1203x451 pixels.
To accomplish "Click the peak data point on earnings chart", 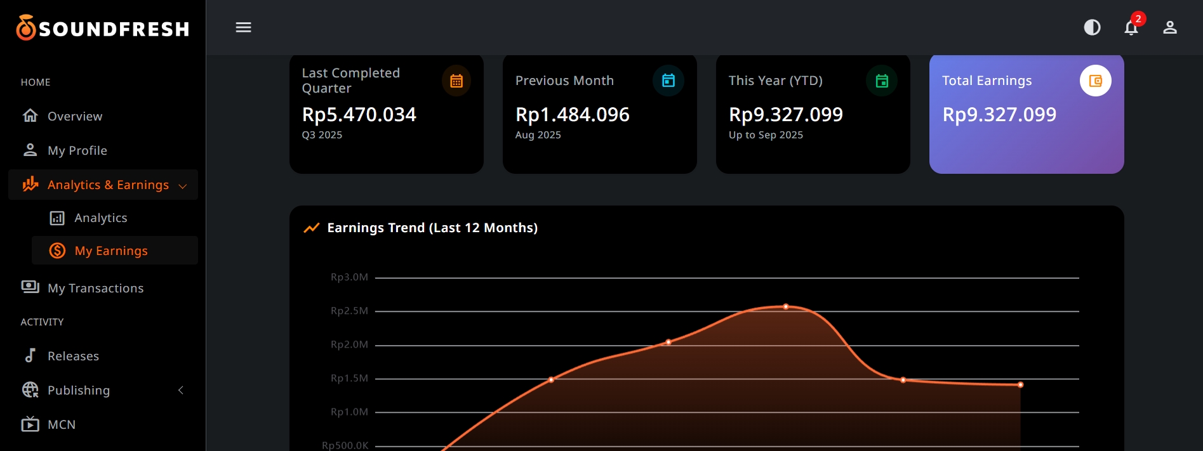I will (786, 307).
